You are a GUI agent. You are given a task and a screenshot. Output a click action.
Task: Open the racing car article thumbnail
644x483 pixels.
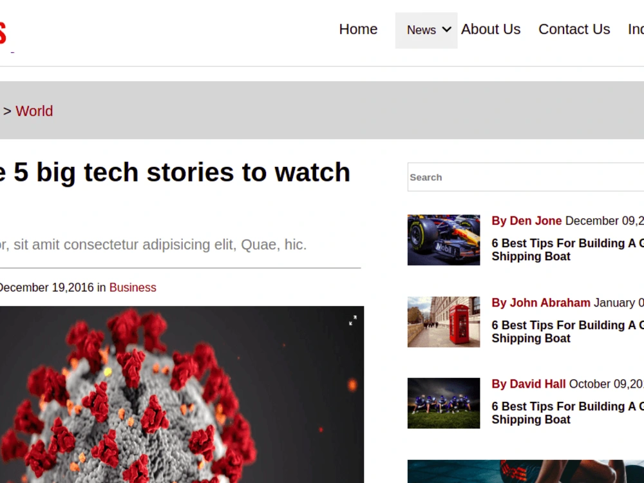click(x=444, y=240)
